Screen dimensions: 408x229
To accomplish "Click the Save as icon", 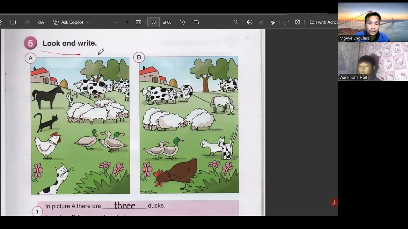I will click(272, 22).
